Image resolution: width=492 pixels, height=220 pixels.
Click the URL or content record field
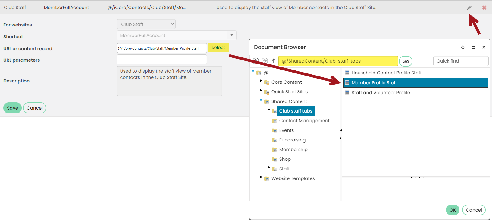pyautogui.click(x=162, y=48)
